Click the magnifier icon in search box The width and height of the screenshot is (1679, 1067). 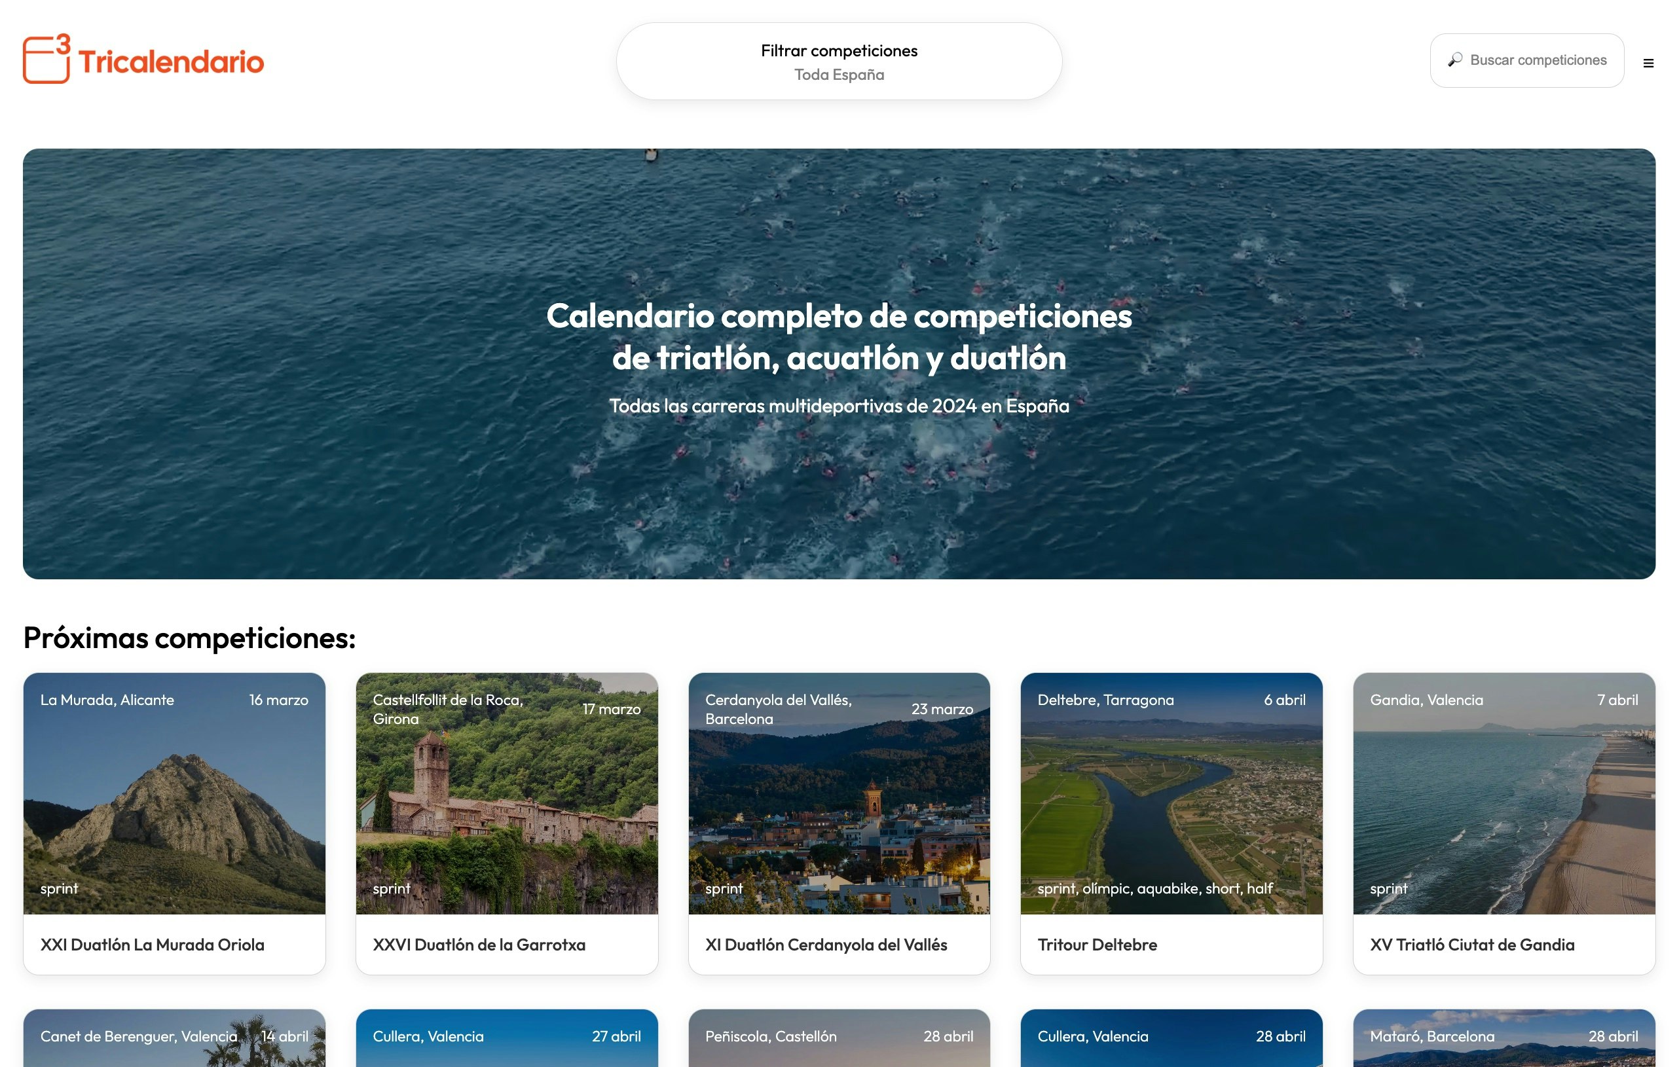(x=1454, y=60)
